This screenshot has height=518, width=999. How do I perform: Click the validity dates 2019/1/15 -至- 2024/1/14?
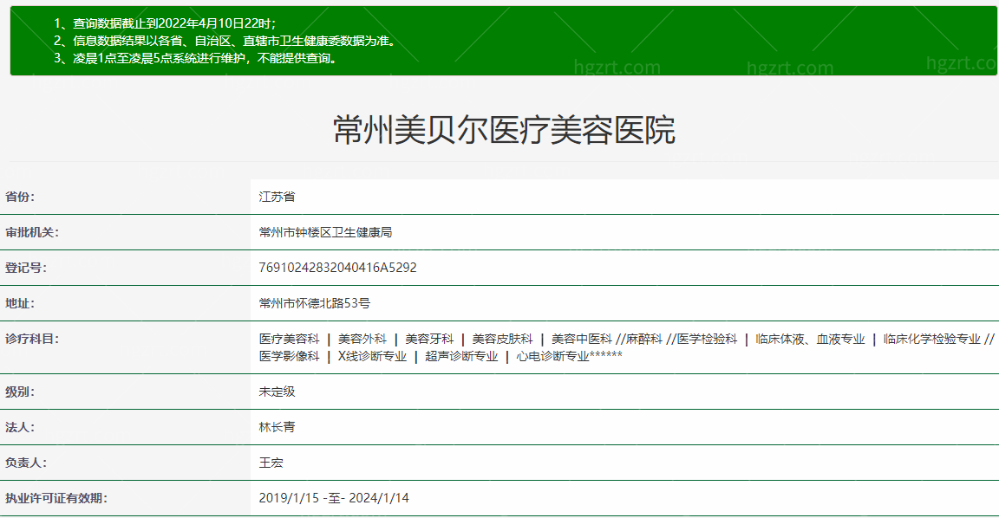334,498
